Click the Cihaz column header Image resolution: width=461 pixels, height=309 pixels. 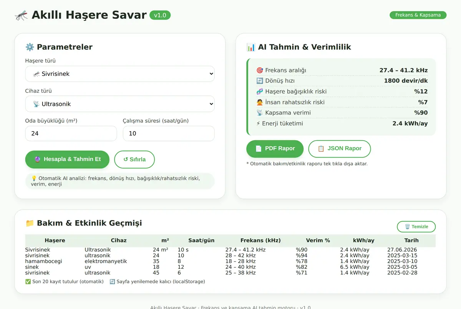(x=119, y=240)
